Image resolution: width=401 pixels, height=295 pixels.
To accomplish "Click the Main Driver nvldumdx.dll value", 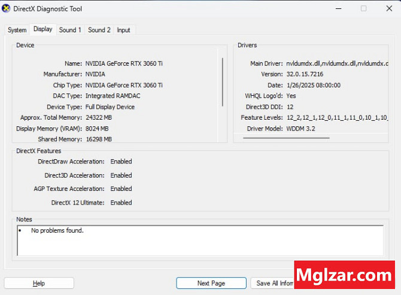I will [x=337, y=63].
